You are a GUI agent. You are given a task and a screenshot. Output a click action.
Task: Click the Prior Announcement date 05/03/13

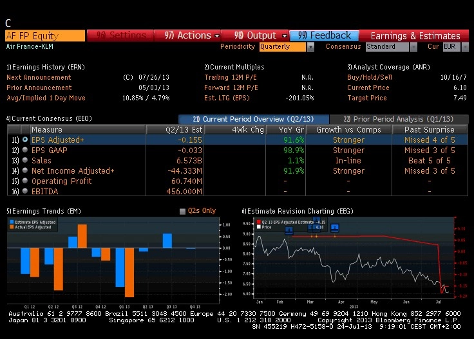(154, 87)
